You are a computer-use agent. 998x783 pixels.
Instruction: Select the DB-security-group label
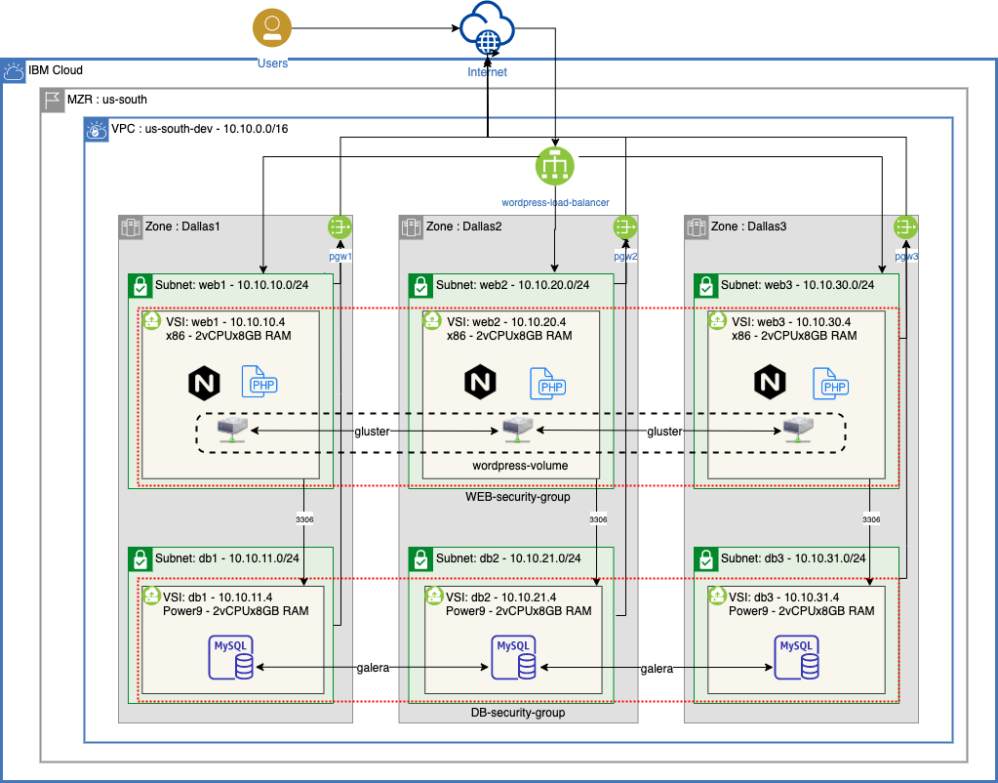click(x=518, y=713)
